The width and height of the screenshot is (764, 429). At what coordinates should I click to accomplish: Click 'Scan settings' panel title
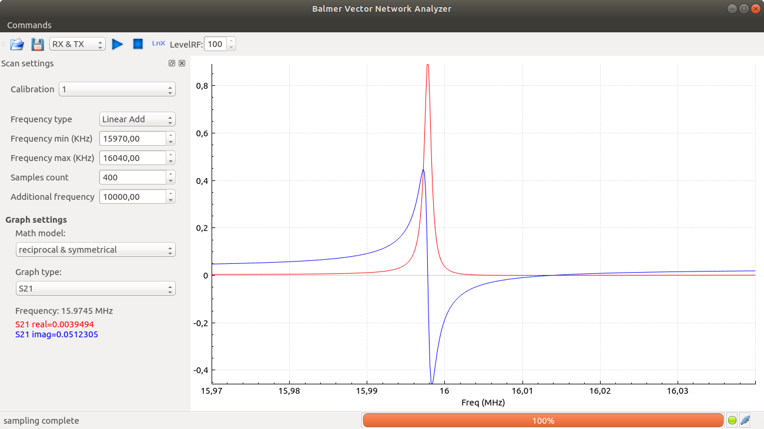tap(28, 63)
